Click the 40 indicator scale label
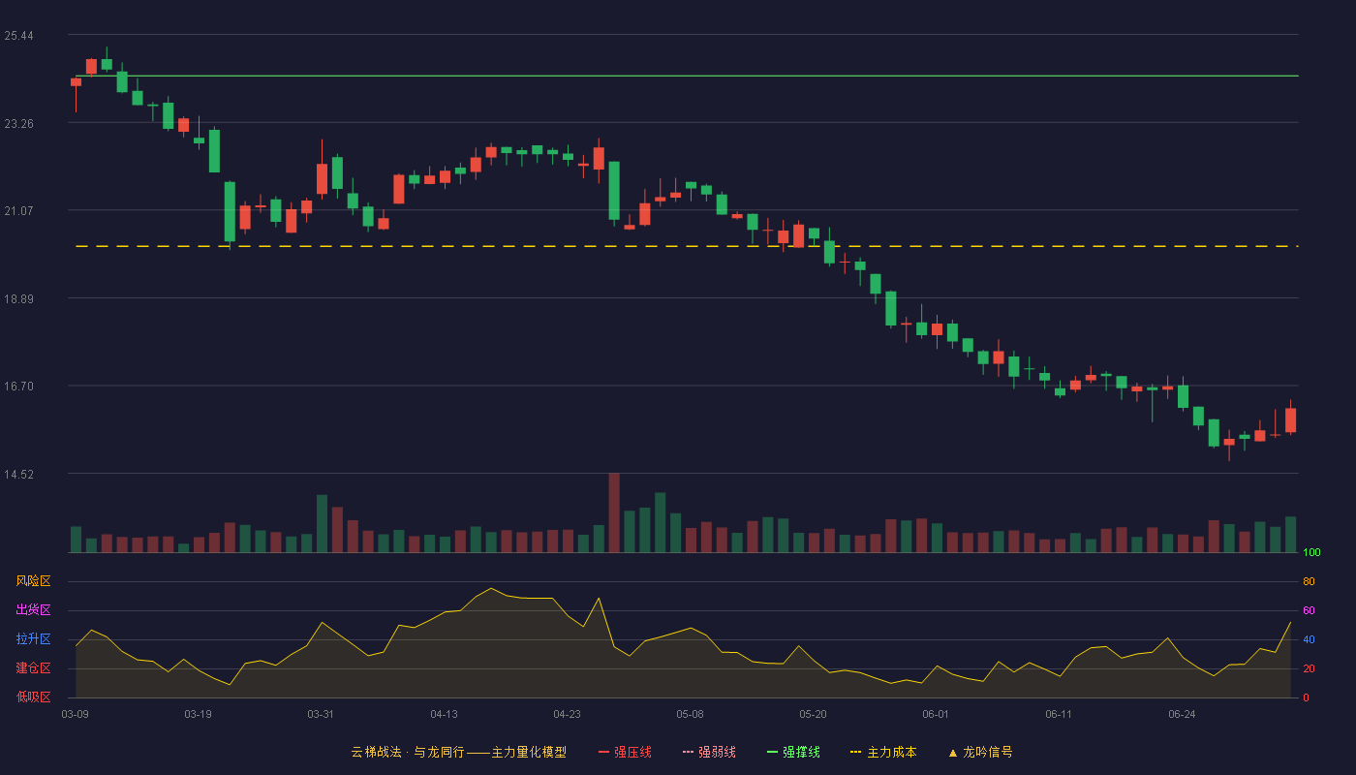1356x775 pixels. (1309, 639)
